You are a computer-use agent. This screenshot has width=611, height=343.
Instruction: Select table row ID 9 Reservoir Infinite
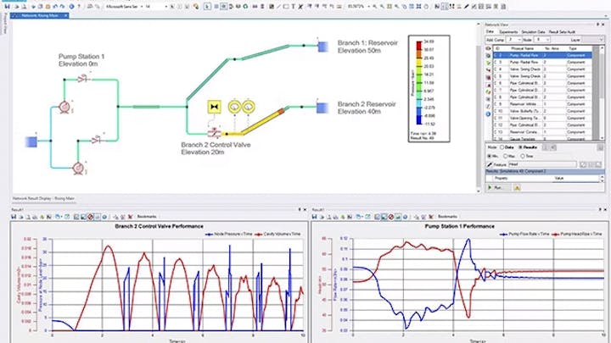[x=542, y=104]
